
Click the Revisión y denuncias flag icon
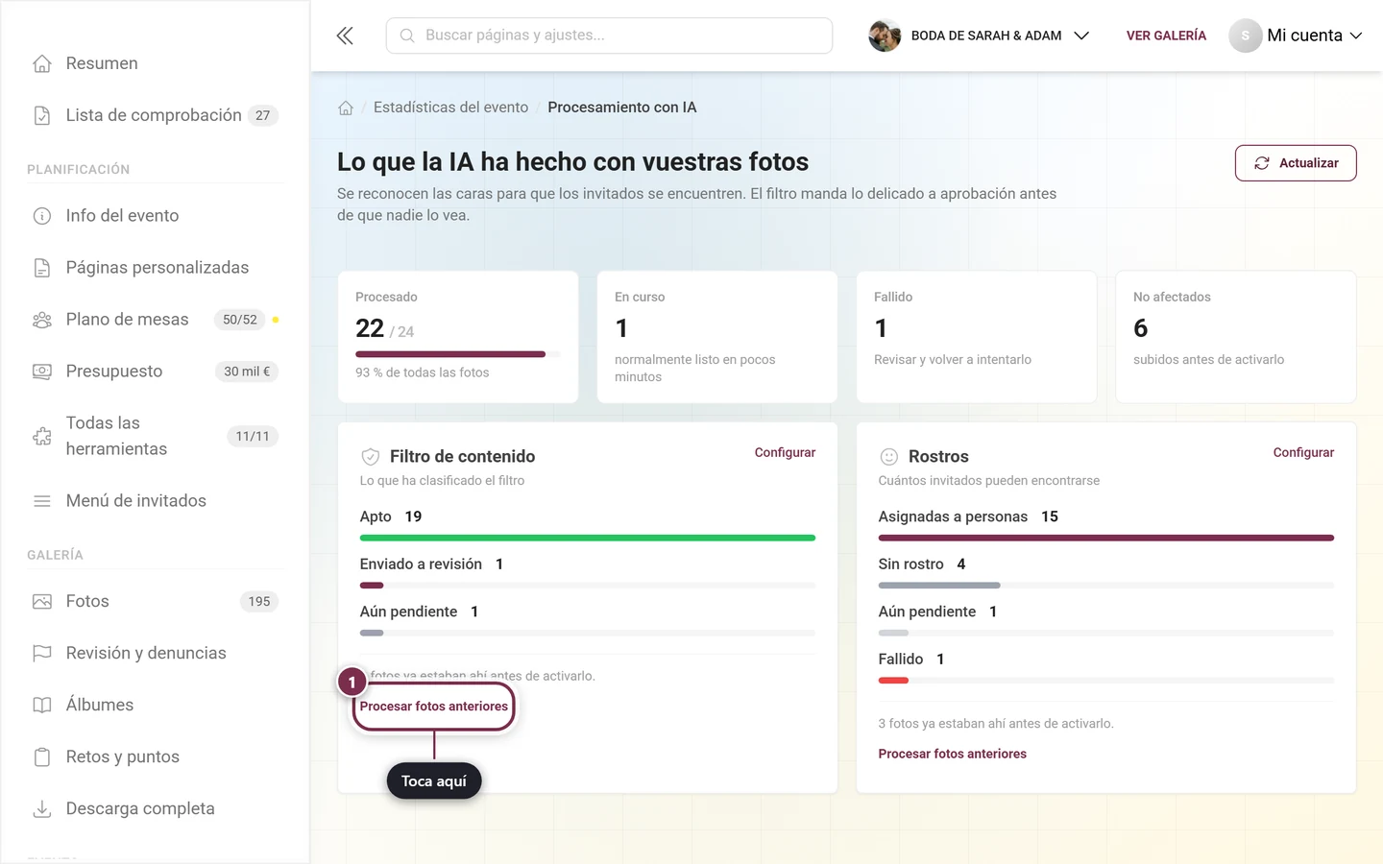click(x=42, y=654)
